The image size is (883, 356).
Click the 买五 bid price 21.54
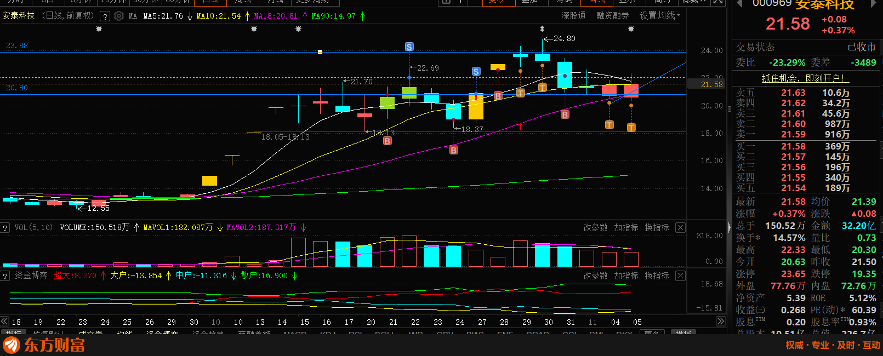(x=793, y=188)
